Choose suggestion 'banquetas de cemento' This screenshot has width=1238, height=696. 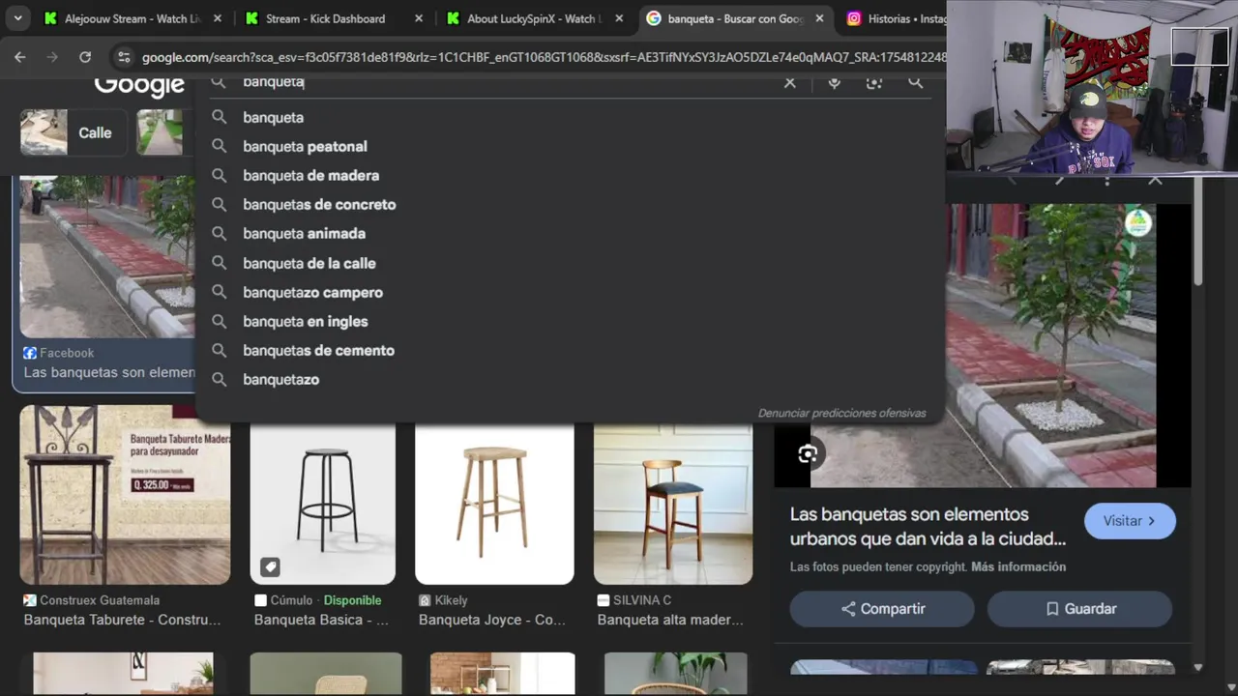click(570, 350)
